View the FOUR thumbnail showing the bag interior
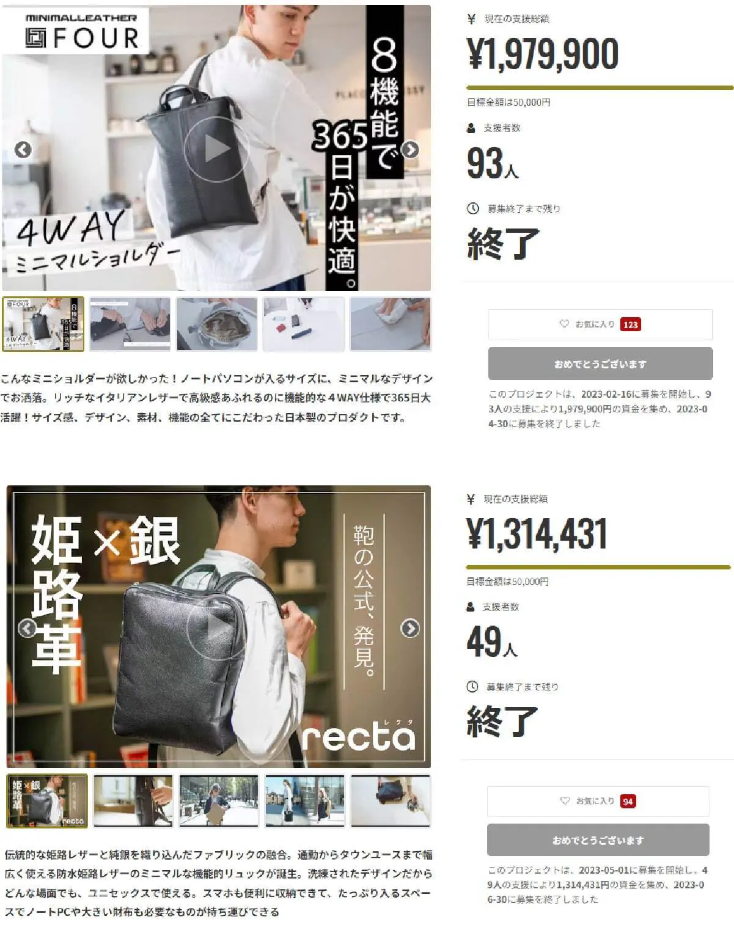Viewport: 734px width, 925px height. point(217,324)
